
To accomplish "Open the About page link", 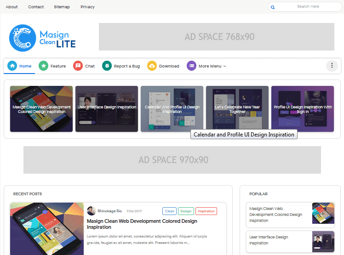I will pyautogui.click(x=11, y=7).
